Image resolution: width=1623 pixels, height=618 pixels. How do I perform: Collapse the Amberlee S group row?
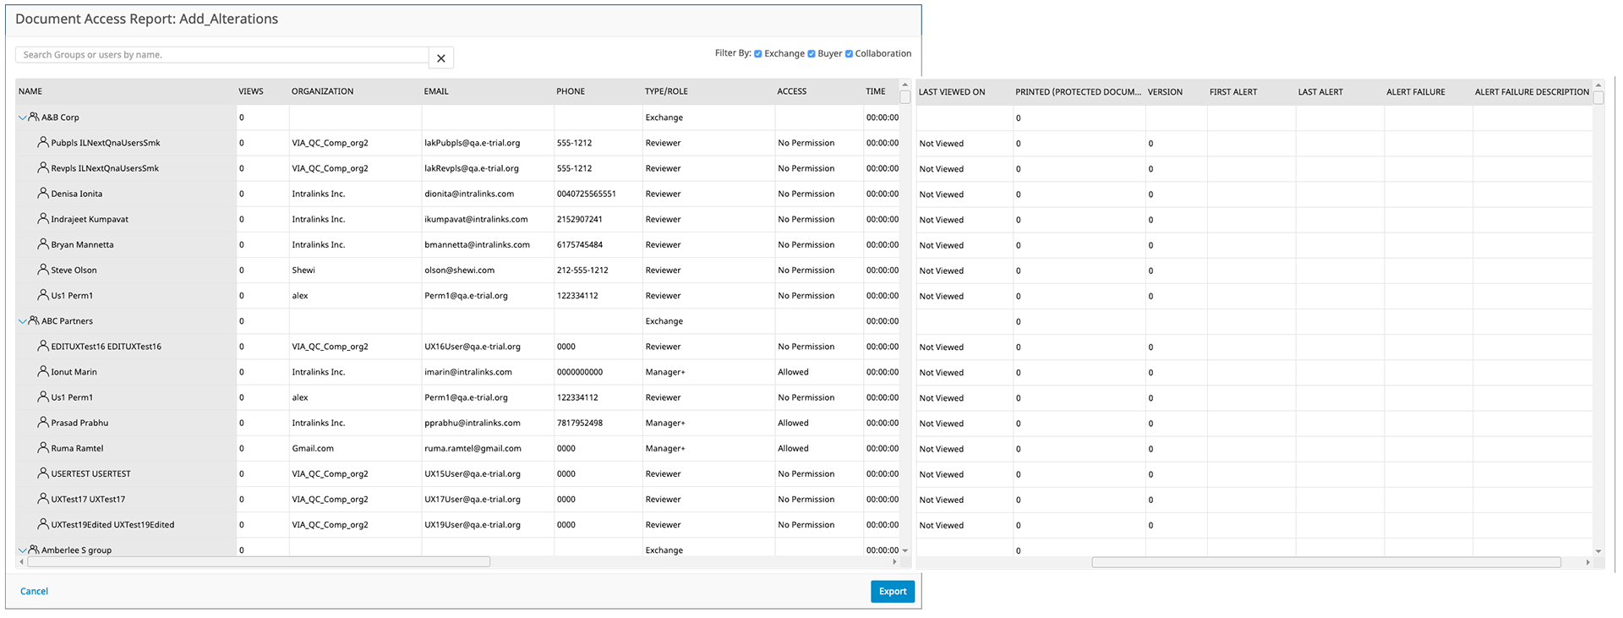point(23,550)
